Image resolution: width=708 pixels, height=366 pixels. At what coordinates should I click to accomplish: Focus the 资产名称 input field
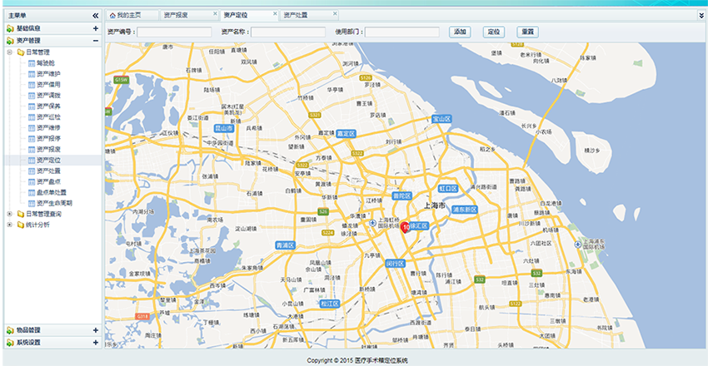pos(288,32)
